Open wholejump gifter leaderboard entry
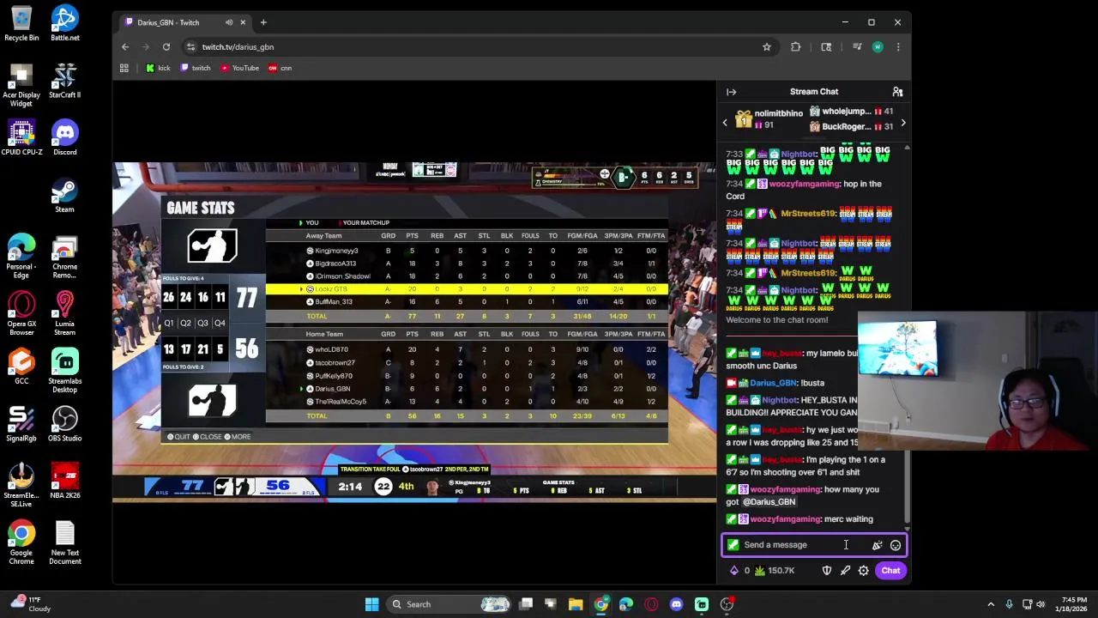This screenshot has width=1098, height=618. coord(852,112)
